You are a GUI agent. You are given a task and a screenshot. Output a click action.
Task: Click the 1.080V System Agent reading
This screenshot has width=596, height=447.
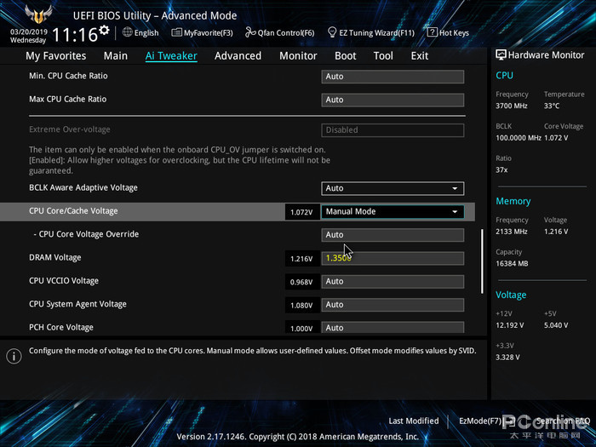[301, 305]
